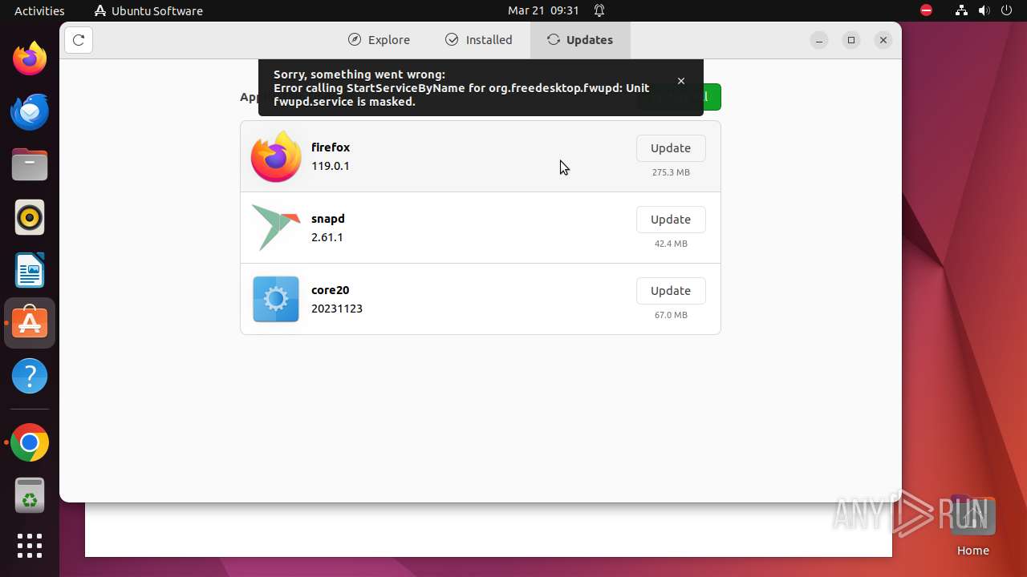Dismiss the fwupd error notification
The image size is (1027, 577).
pos(681,81)
